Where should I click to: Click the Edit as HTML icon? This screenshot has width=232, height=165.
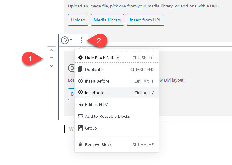pos(80,104)
